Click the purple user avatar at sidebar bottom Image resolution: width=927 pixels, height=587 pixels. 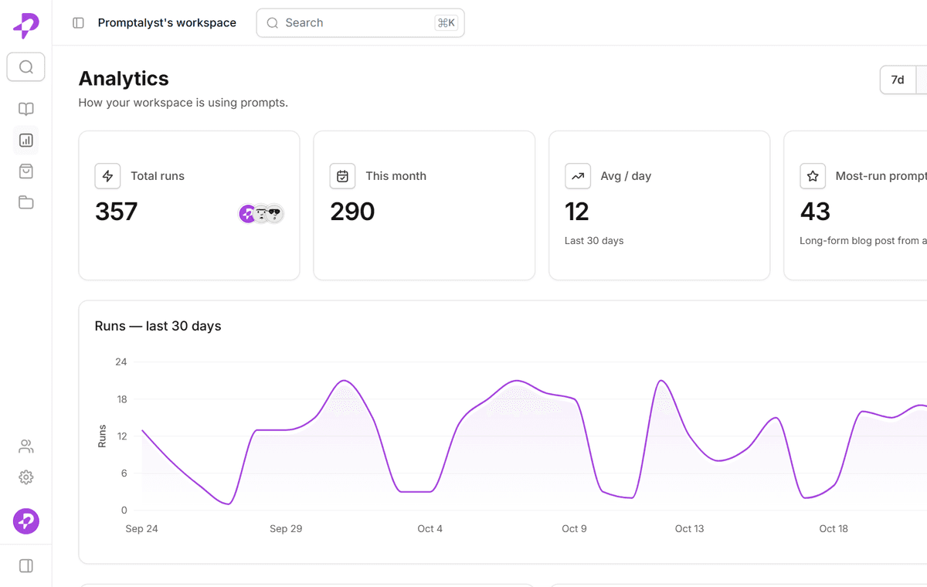point(26,521)
